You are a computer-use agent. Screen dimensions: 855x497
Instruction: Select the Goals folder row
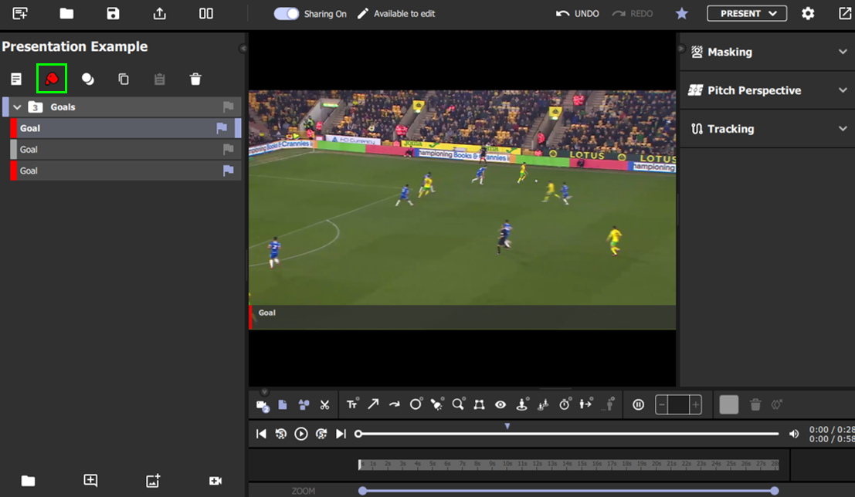pyautogui.click(x=122, y=106)
